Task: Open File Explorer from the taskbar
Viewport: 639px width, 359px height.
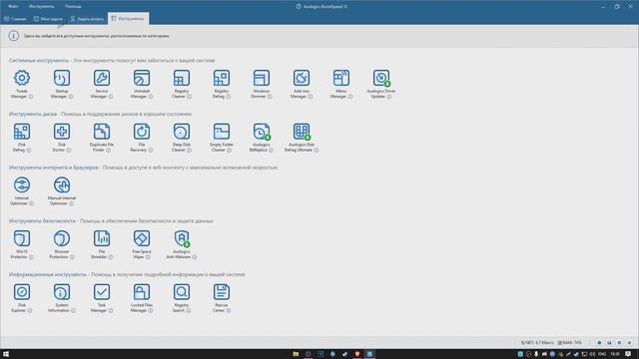Action: (x=296, y=354)
